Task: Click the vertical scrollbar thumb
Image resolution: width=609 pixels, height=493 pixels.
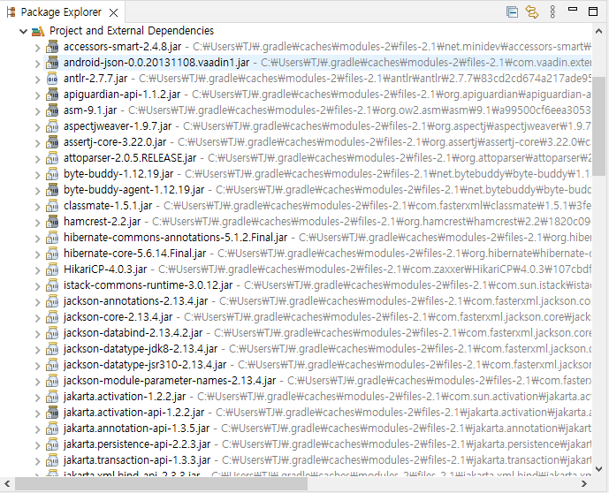Action: pyautogui.click(x=599, y=126)
